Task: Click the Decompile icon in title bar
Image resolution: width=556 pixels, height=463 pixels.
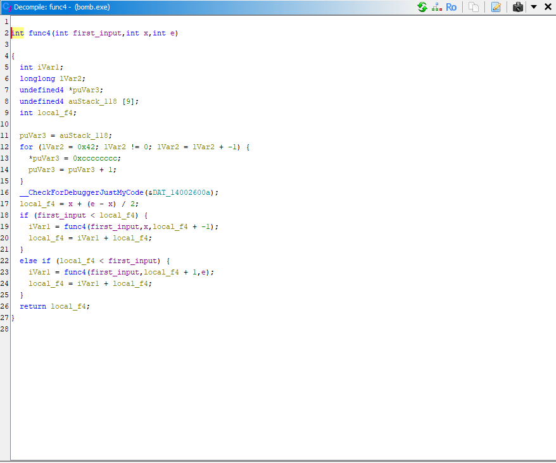Action: (x=7, y=7)
